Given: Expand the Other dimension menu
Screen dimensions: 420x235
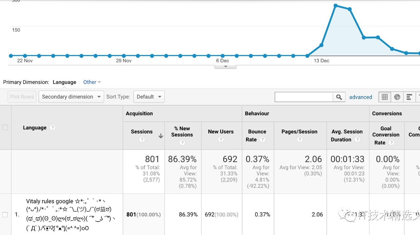Looking at the screenshot, I should 92,82.
